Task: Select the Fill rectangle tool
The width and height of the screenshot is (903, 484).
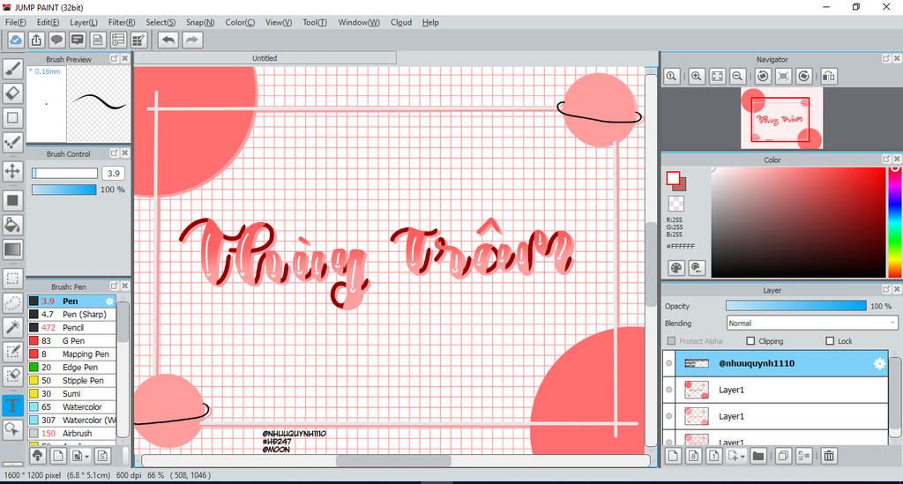Action: [x=12, y=200]
